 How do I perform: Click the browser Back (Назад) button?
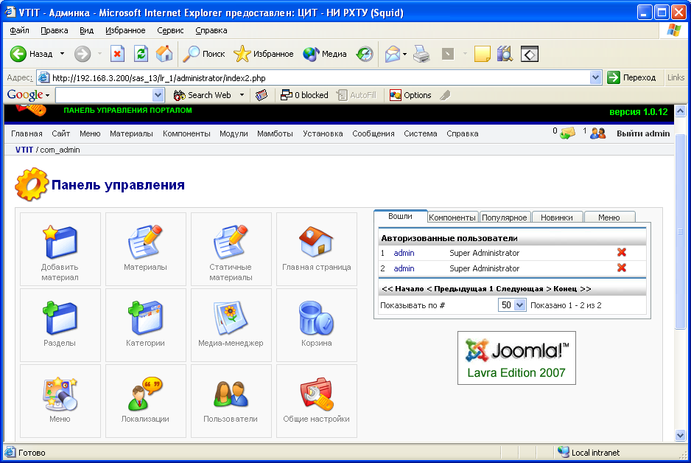point(32,54)
